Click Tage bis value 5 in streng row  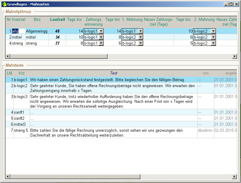[183, 43]
